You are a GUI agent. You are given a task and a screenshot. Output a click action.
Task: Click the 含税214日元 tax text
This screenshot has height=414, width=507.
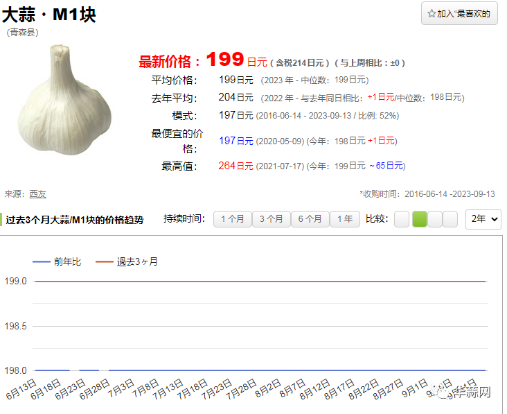point(300,63)
